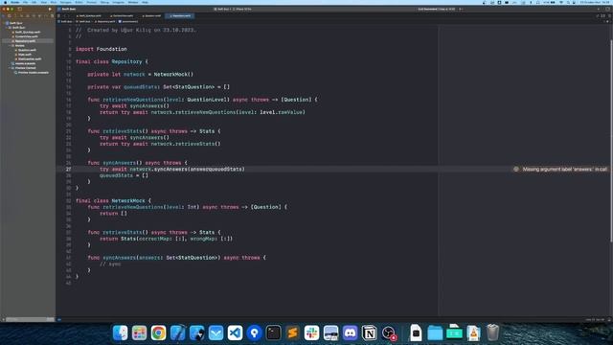Go back in editor history
613x345 pixels.
coord(64,16)
